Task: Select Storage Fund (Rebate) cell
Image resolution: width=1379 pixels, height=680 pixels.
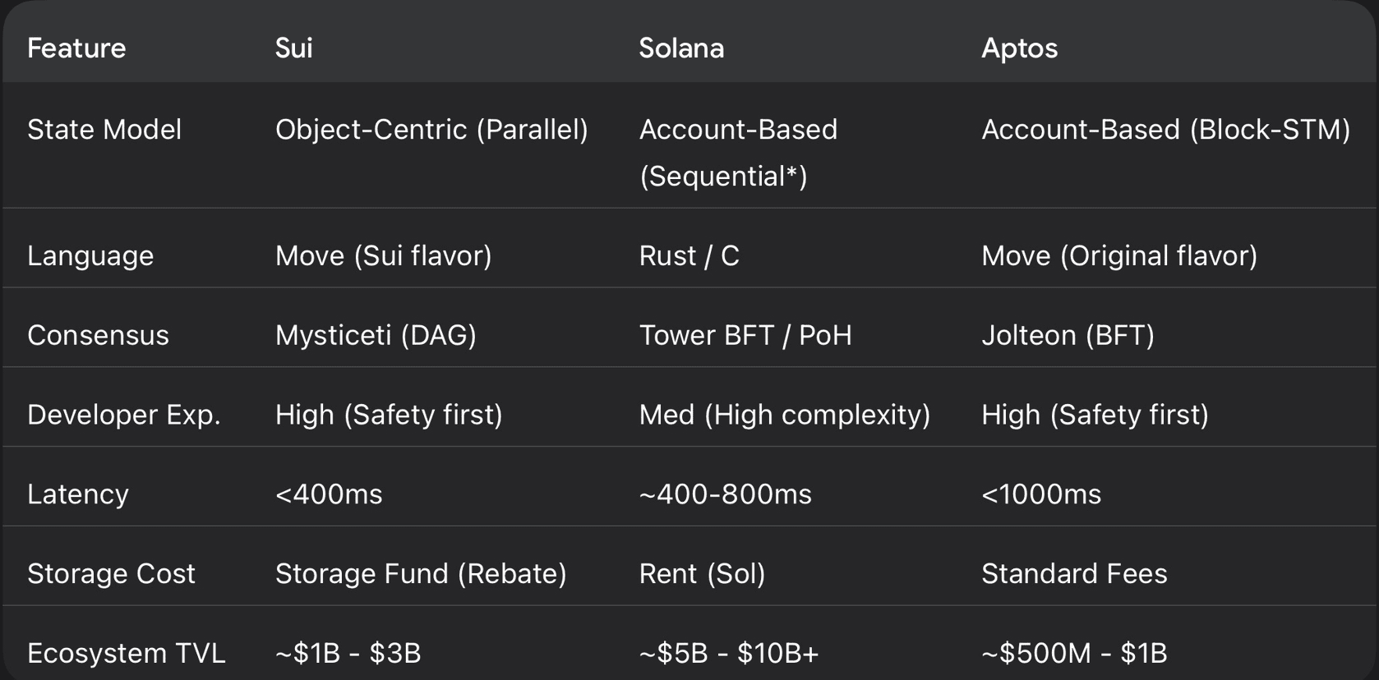Action: pos(421,573)
